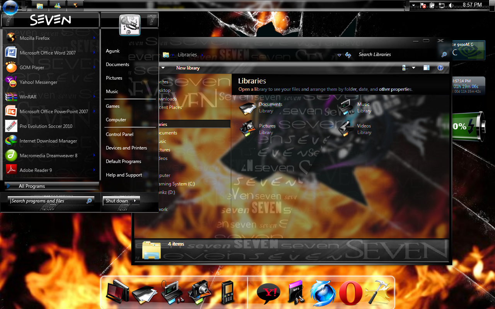Click the mobile phone dock icon

point(228,292)
